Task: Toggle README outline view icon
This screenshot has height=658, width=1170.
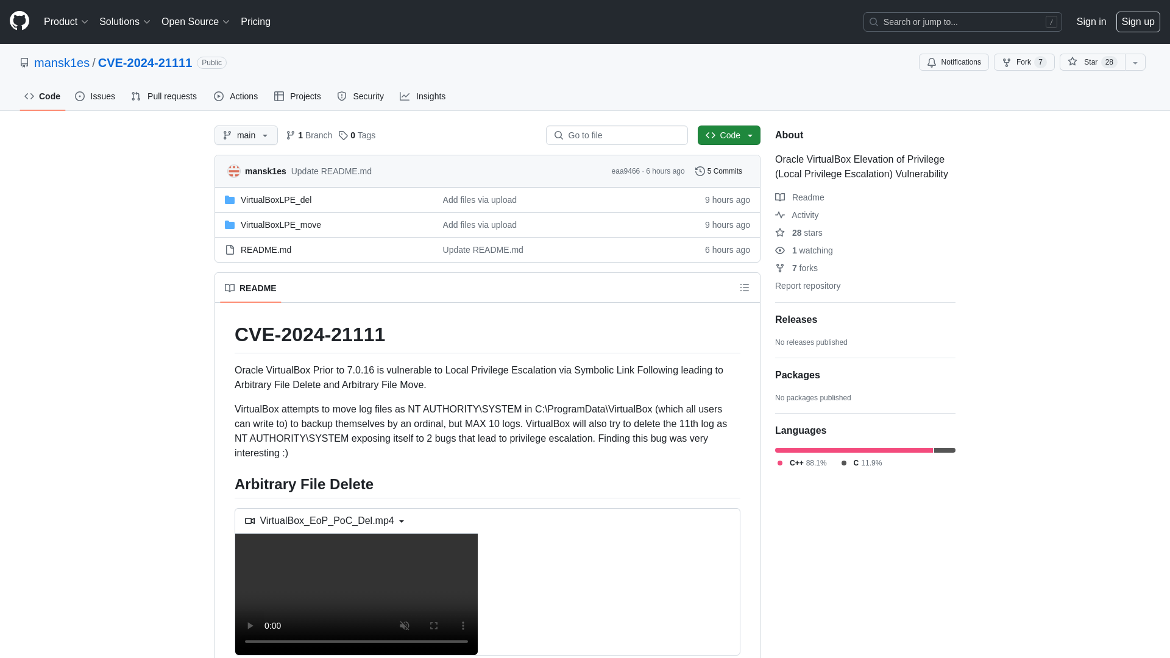Action: click(x=745, y=288)
